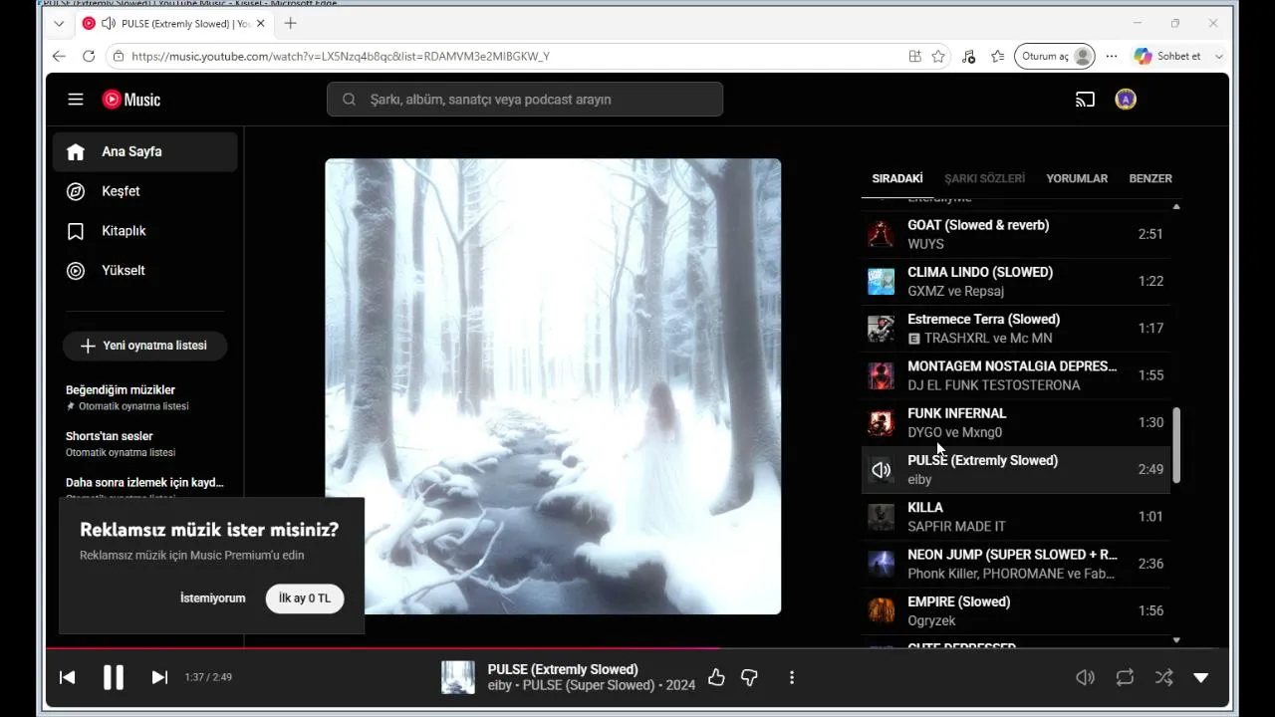The image size is (1275, 717).
Task: Click the red song progress bar
Action: (x=382, y=648)
